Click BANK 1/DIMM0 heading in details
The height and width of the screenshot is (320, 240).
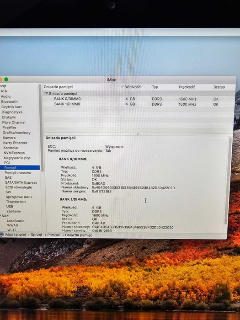tap(74, 199)
